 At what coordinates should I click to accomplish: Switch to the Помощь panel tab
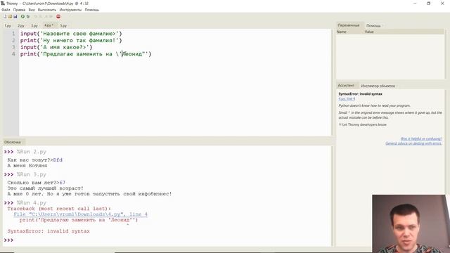373,25
